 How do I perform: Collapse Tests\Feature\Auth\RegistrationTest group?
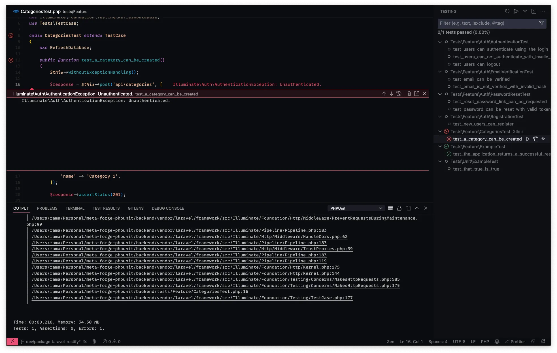440,117
